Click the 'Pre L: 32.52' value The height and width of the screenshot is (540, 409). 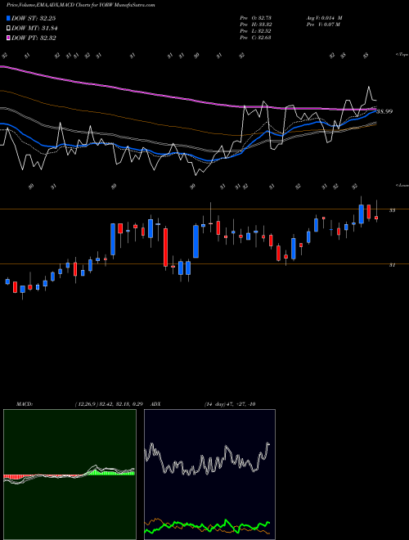click(255, 31)
